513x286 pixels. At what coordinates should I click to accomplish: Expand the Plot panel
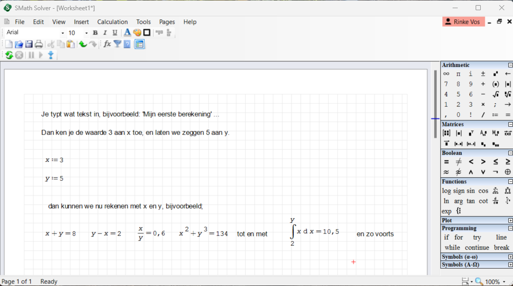click(x=510, y=221)
